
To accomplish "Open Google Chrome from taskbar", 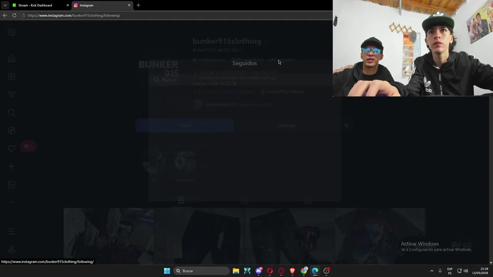I will click(304, 271).
